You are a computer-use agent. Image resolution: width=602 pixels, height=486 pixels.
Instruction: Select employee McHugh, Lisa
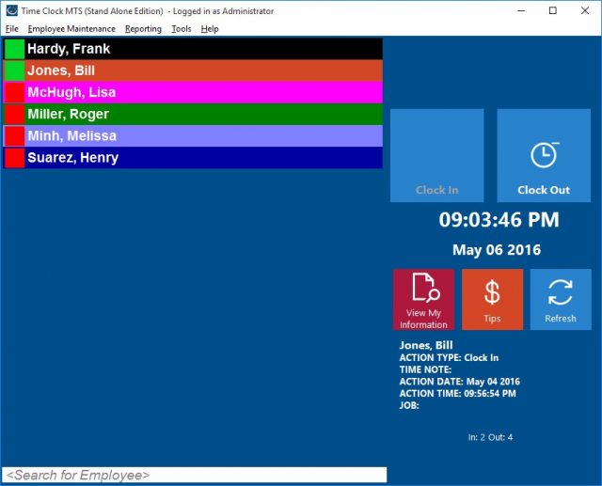click(193, 92)
